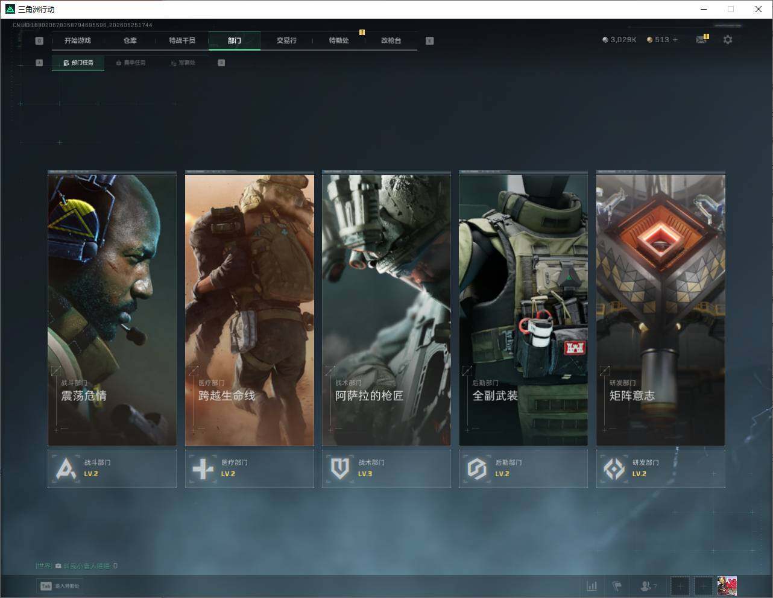Open the mail envelope icon
The image size is (773, 598).
701,40
